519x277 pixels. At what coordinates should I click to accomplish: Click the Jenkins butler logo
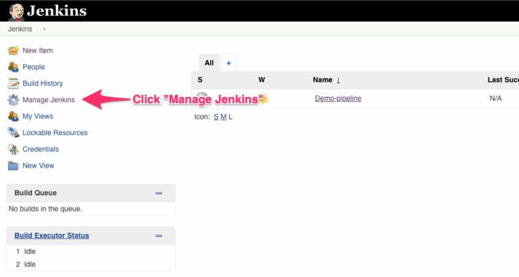coord(16,10)
